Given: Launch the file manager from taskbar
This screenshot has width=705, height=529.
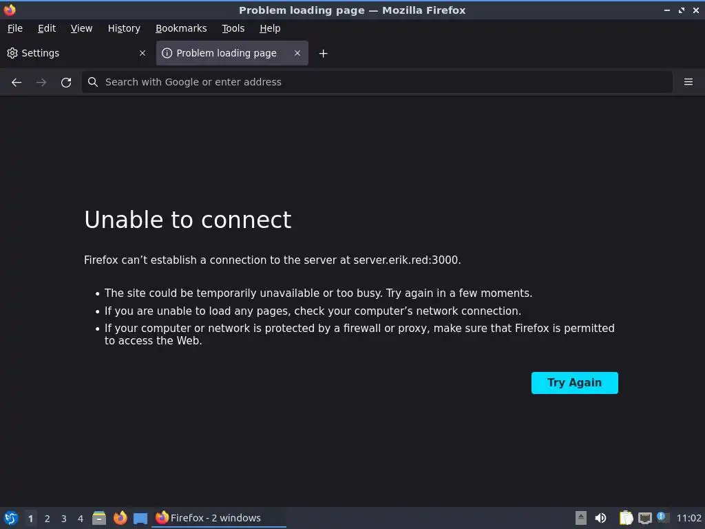Looking at the screenshot, I should [99, 518].
